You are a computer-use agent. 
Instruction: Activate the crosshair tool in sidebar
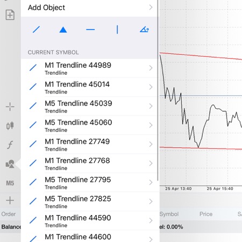click(x=10, y=107)
